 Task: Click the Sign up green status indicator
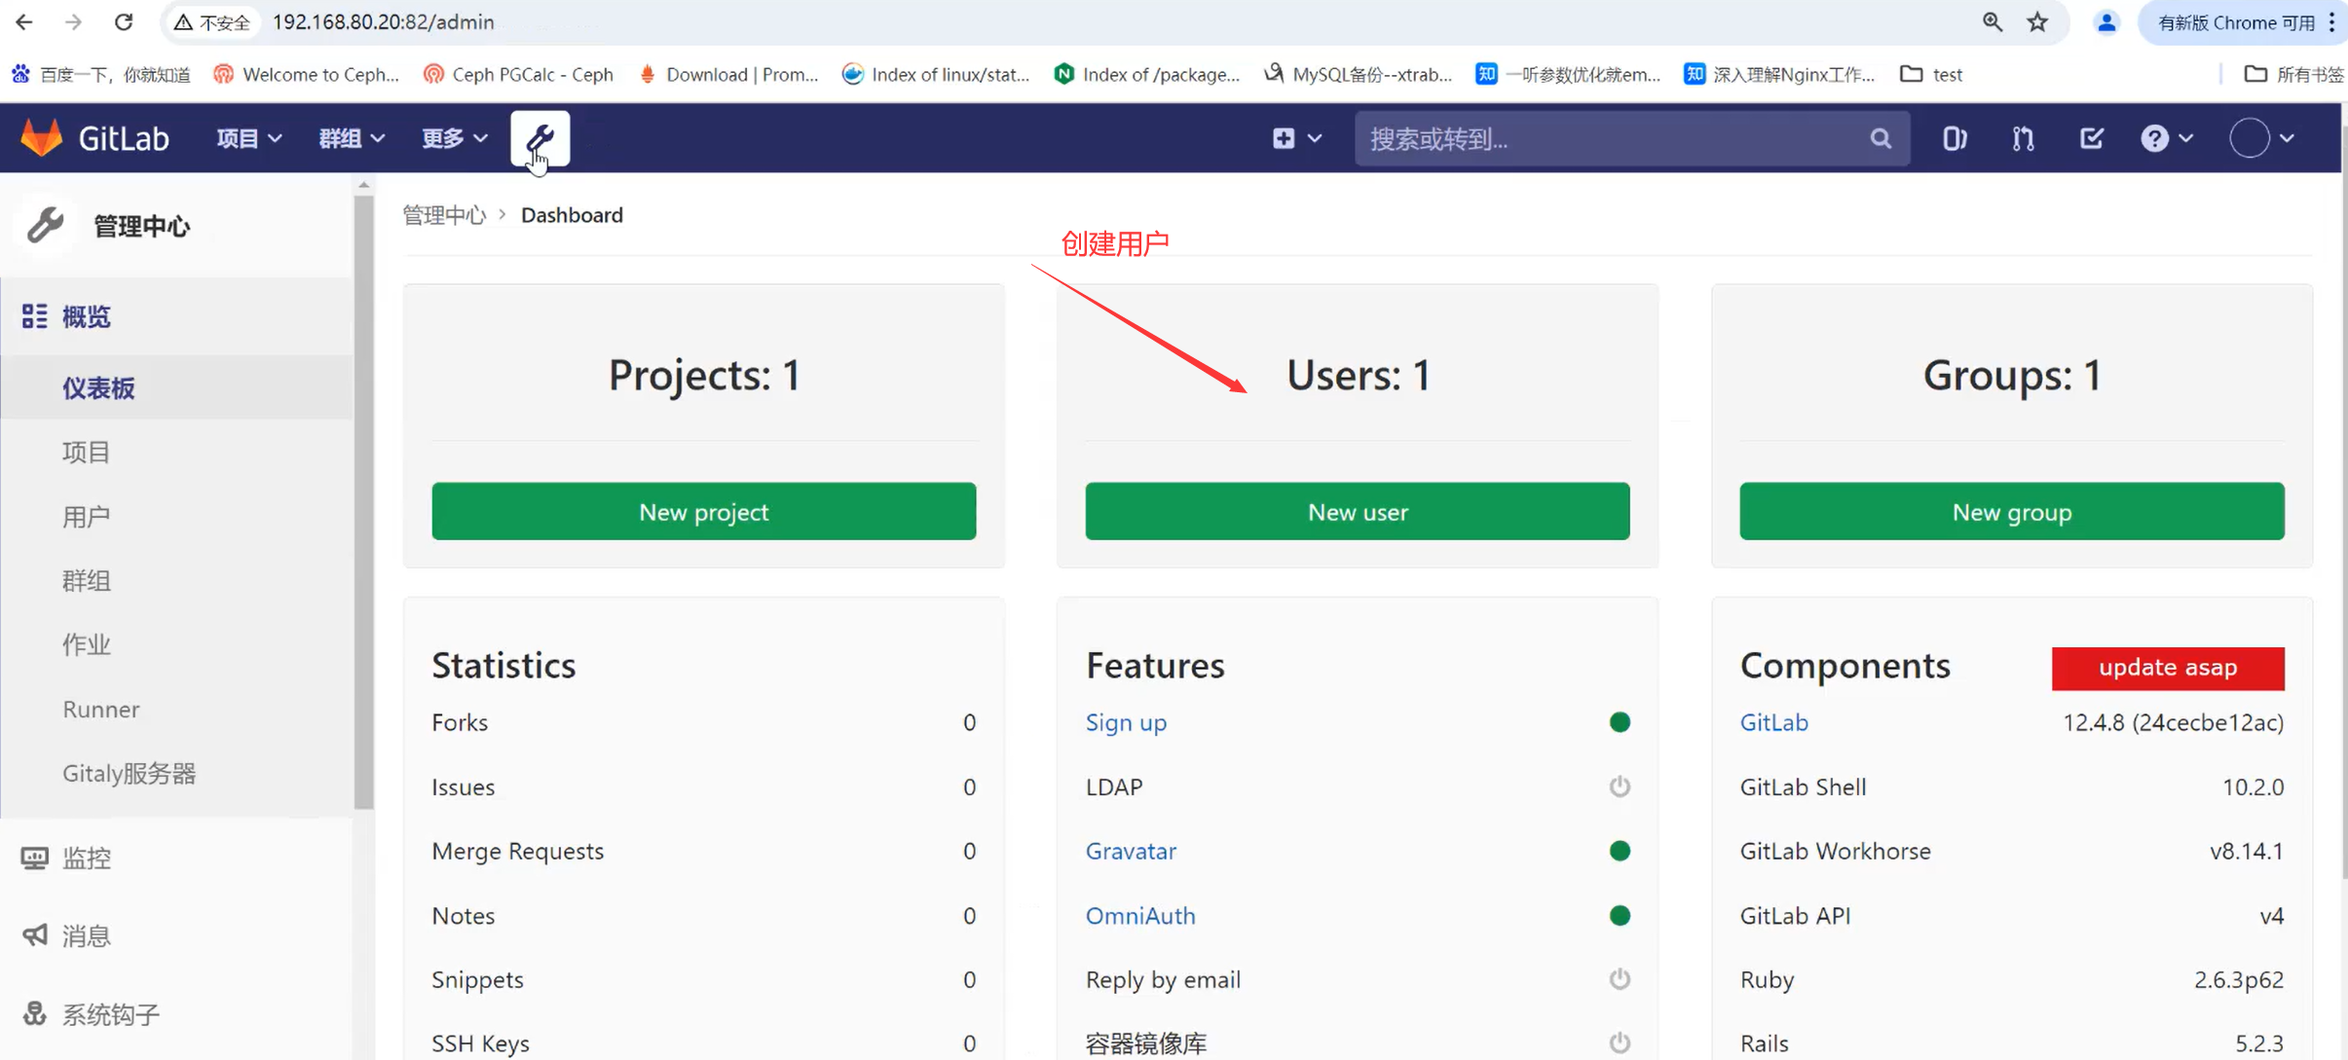(x=1619, y=722)
